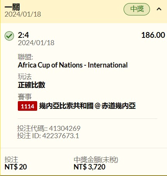The width and height of the screenshot is (167, 176).
Task: Click the NT$ 3,720 winnings amount
Action: coord(90,167)
